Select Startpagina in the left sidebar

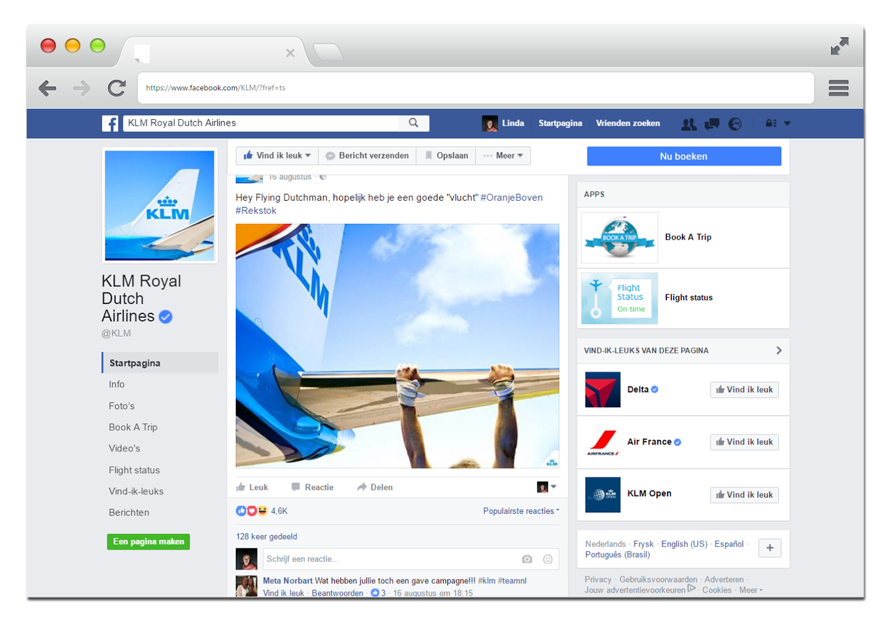click(x=160, y=362)
